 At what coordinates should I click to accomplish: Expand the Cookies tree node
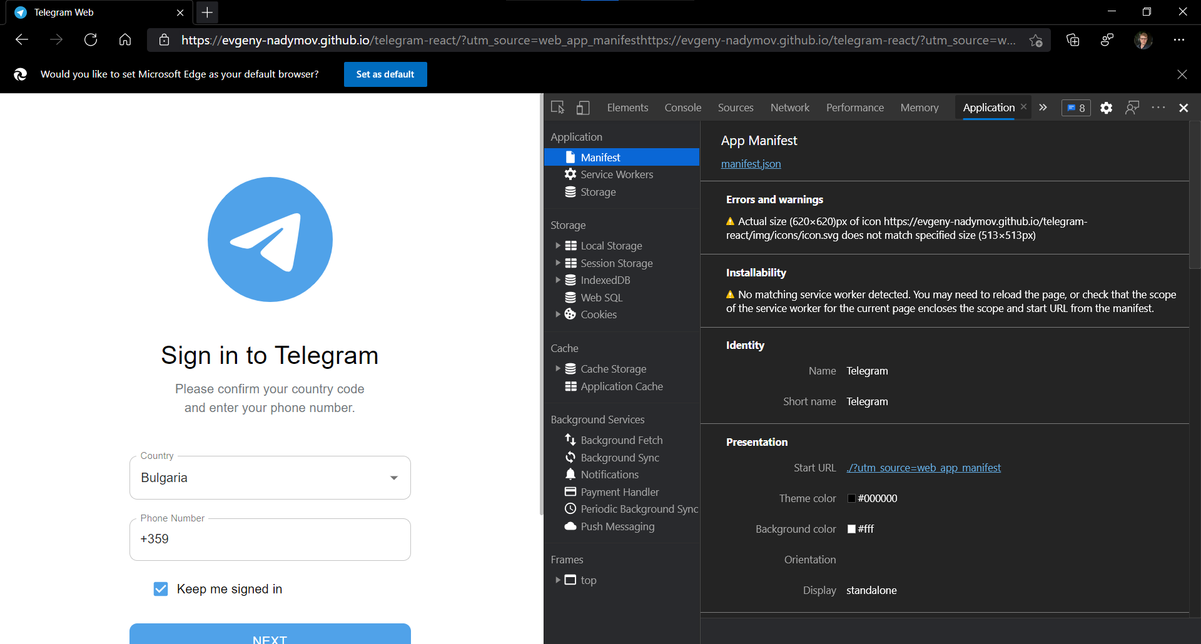click(558, 314)
